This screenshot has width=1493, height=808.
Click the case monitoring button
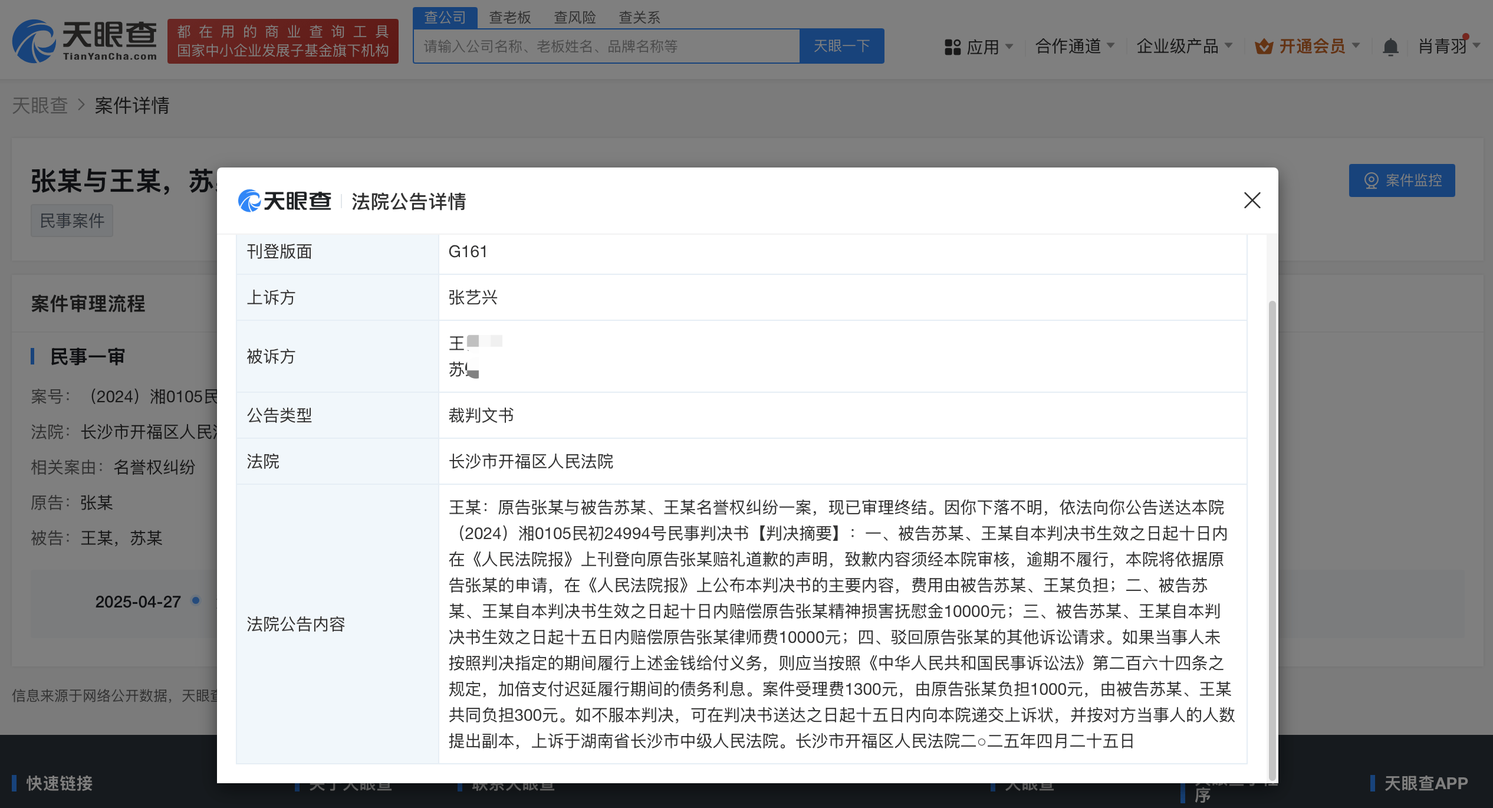(x=1402, y=180)
